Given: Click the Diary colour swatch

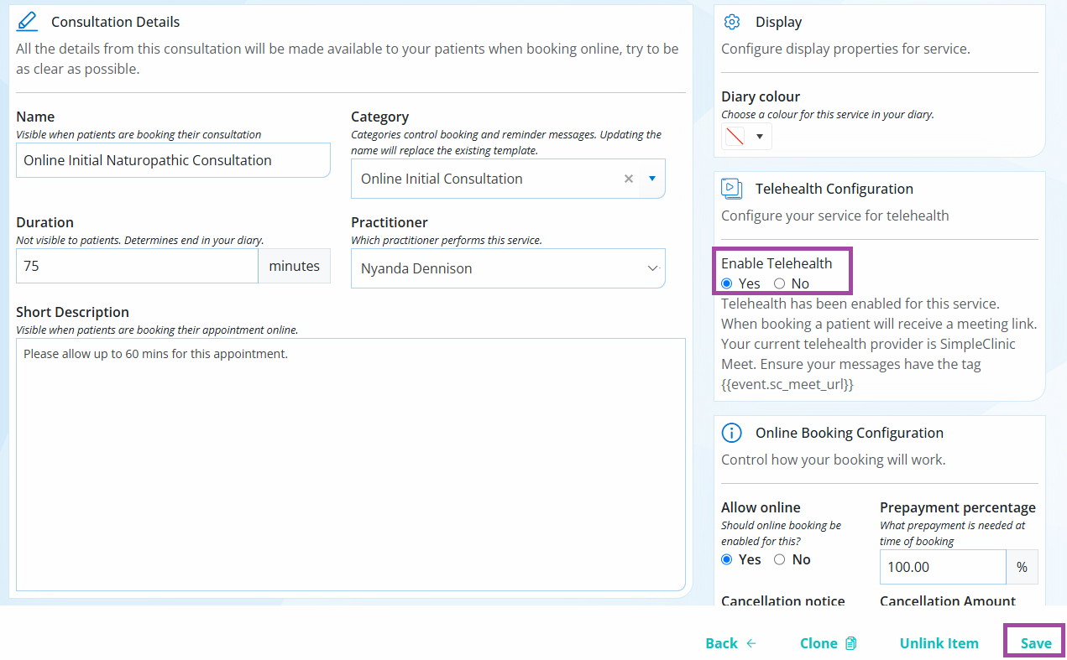Looking at the screenshot, I should click(x=735, y=137).
